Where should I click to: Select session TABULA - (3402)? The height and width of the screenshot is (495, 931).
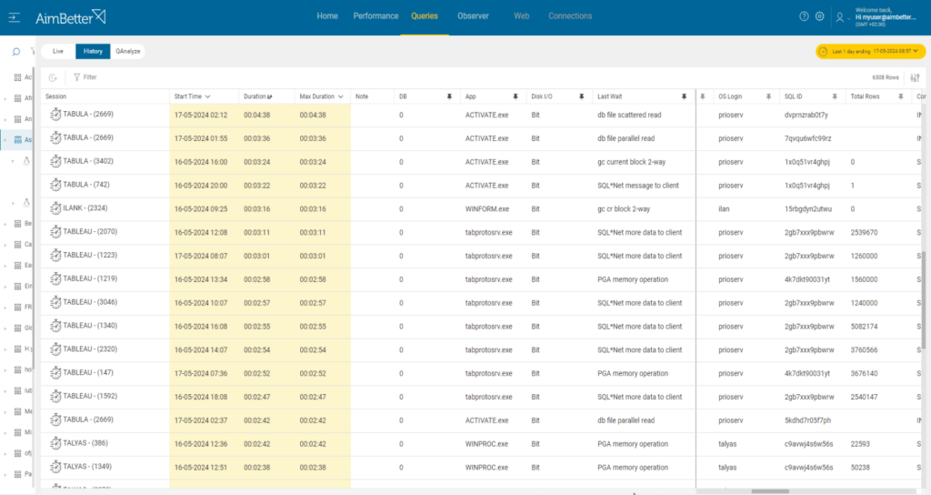click(88, 161)
